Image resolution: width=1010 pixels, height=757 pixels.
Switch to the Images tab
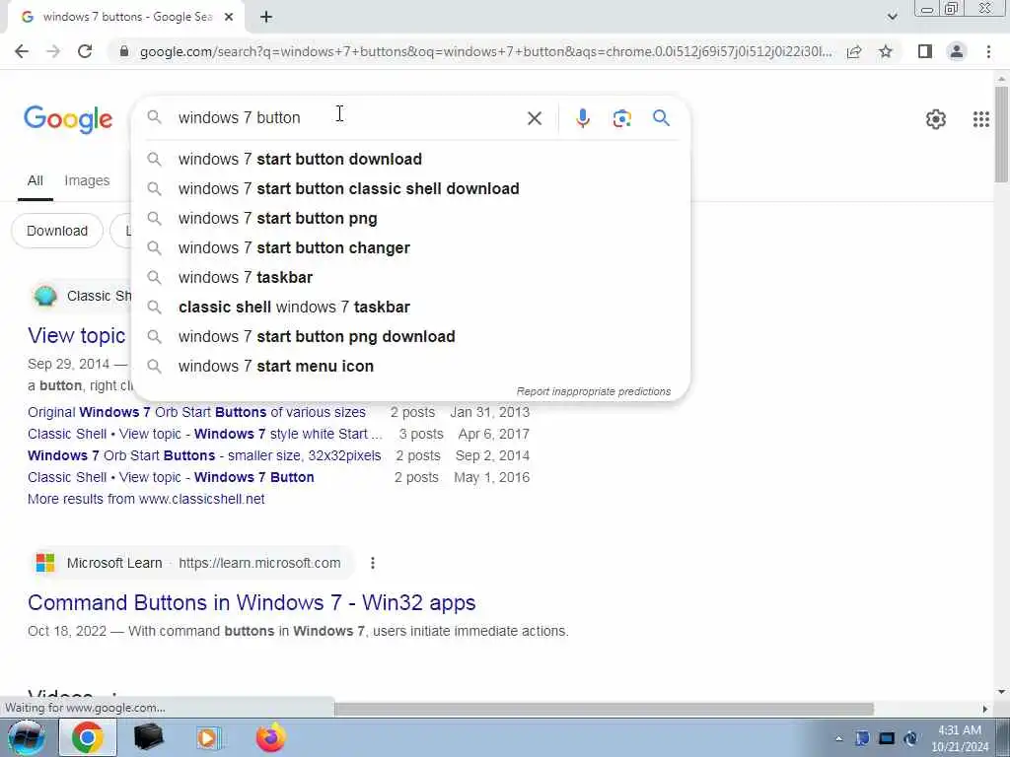click(87, 181)
